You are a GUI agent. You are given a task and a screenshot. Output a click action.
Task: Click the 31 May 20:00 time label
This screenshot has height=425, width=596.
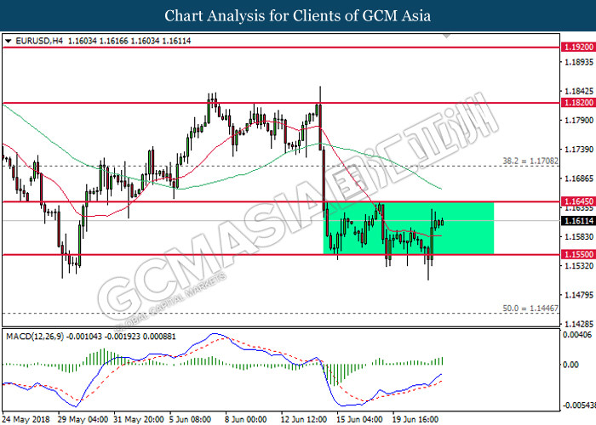[x=139, y=420]
